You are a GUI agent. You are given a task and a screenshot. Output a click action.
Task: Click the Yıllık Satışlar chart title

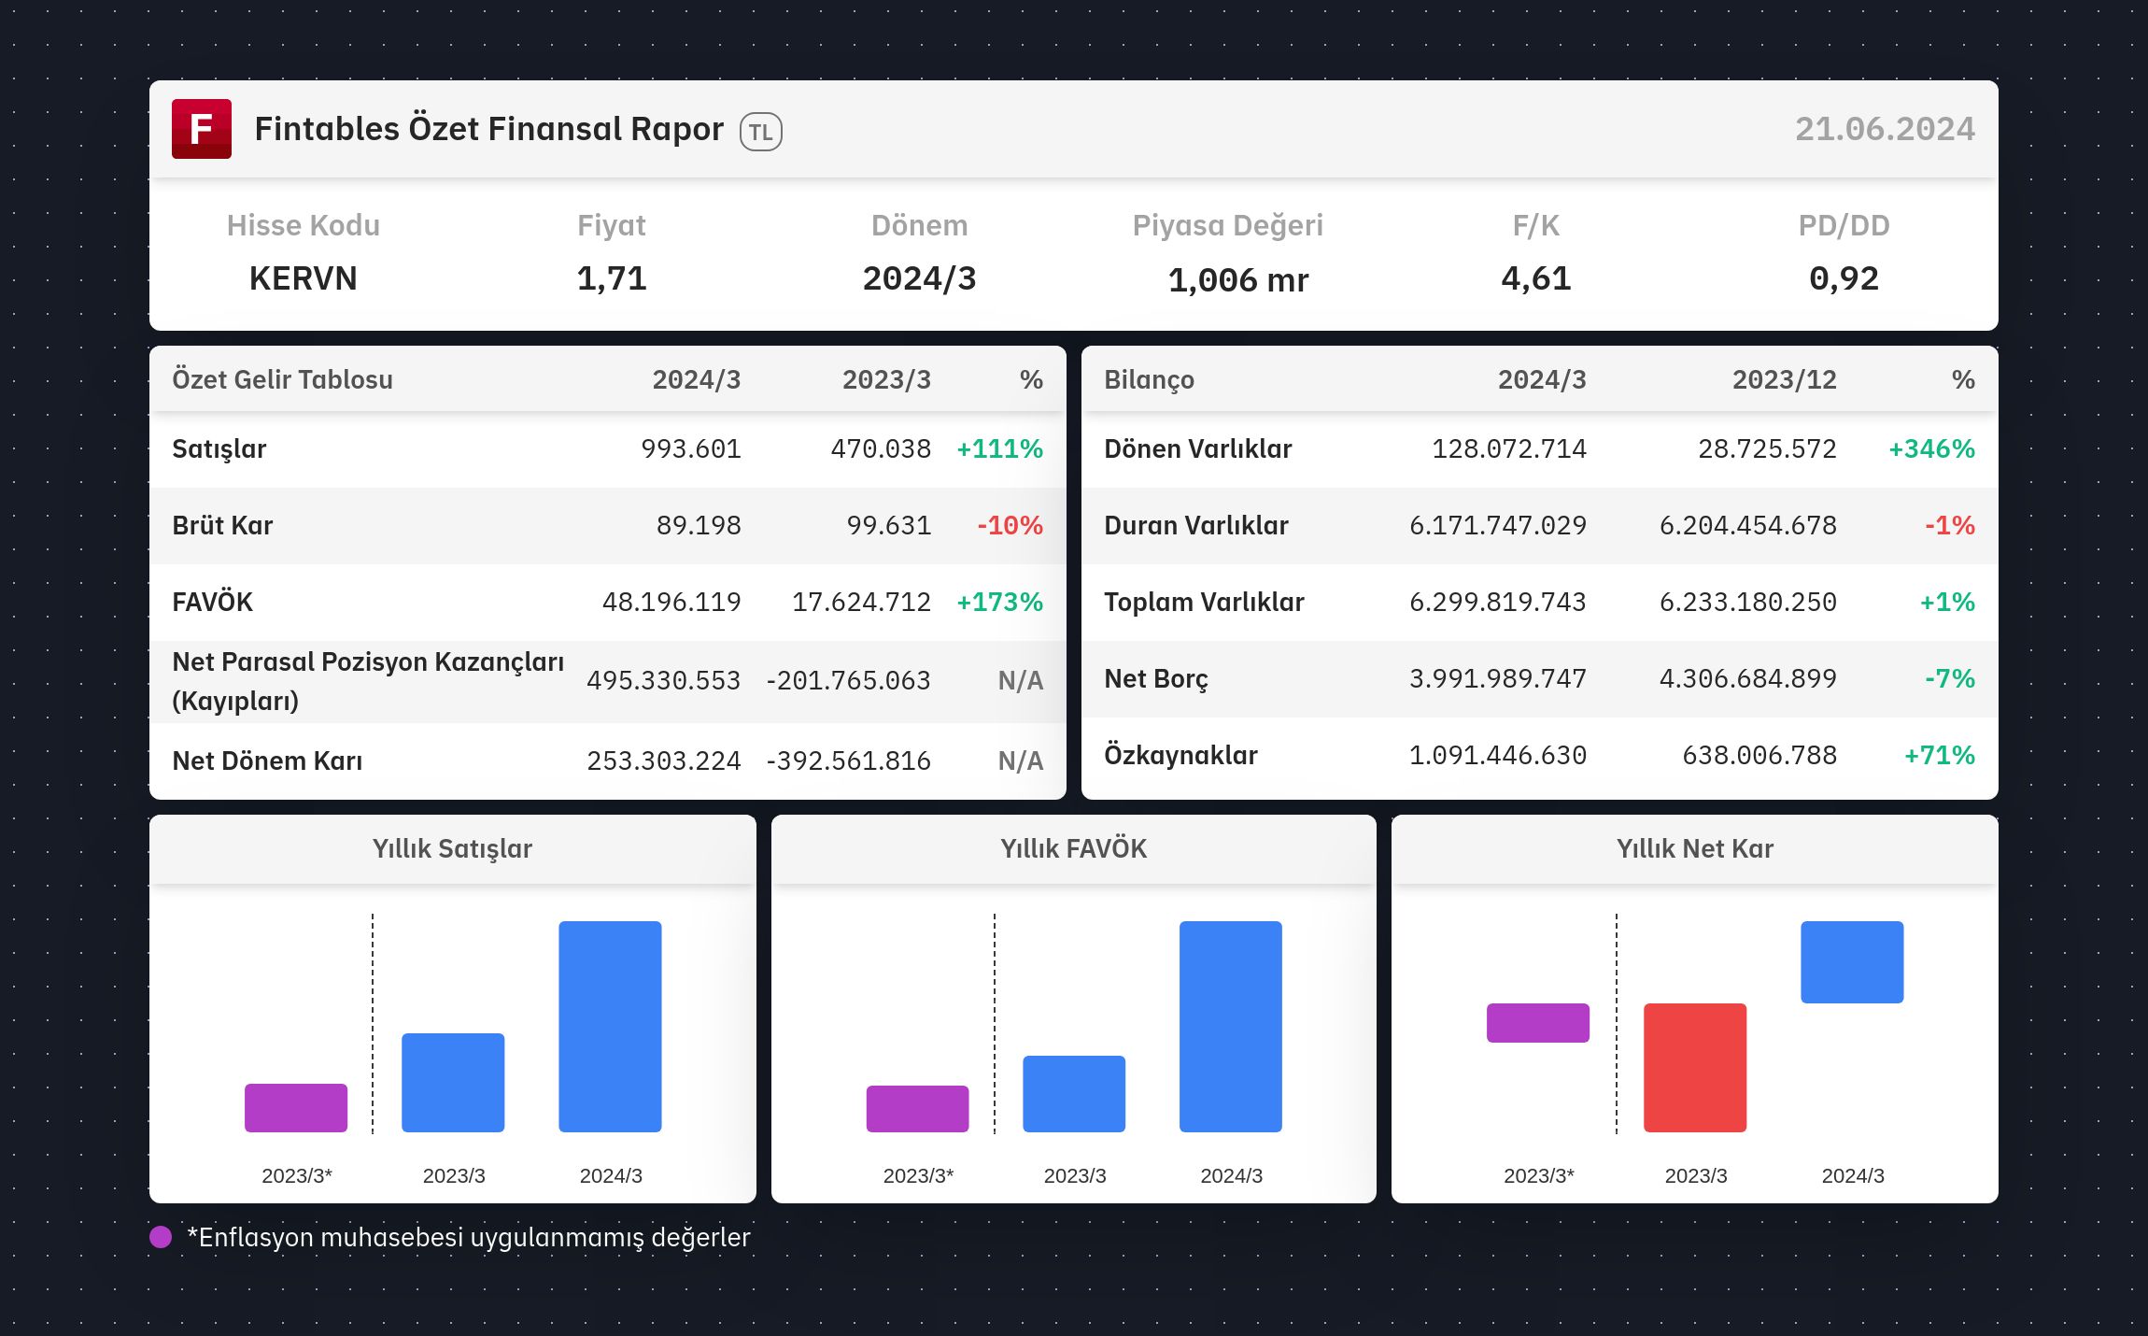(452, 848)
